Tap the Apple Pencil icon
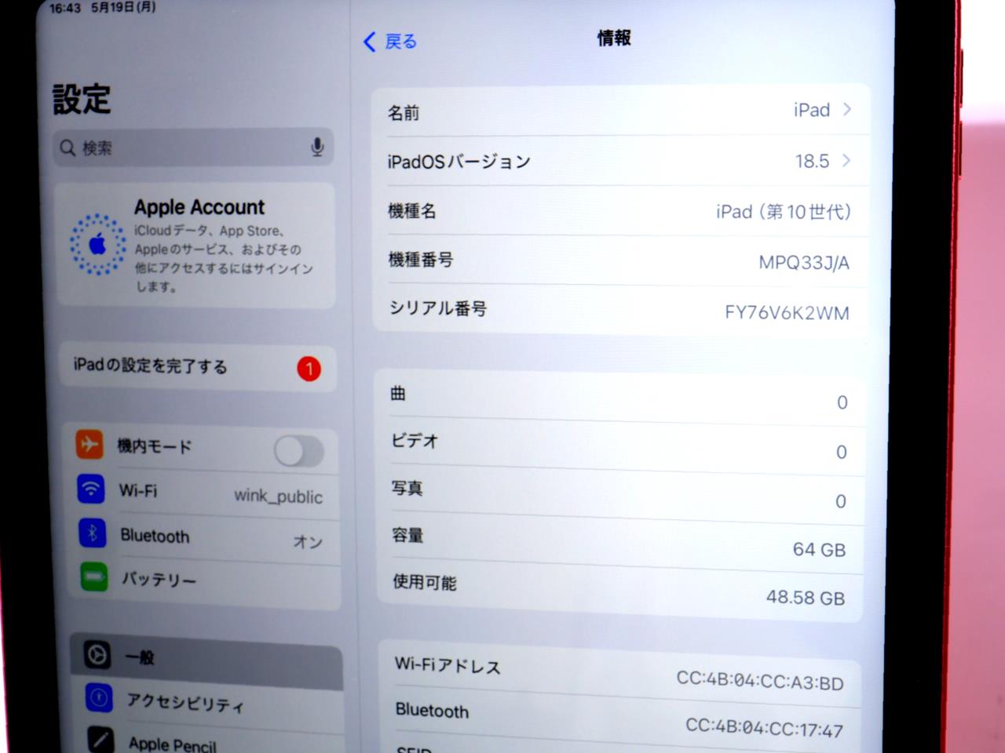 point(100,739)
